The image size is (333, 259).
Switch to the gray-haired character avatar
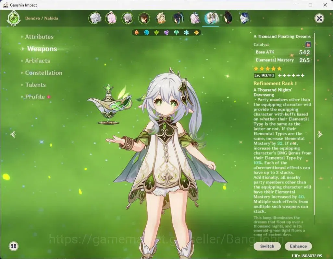(128, 18)
